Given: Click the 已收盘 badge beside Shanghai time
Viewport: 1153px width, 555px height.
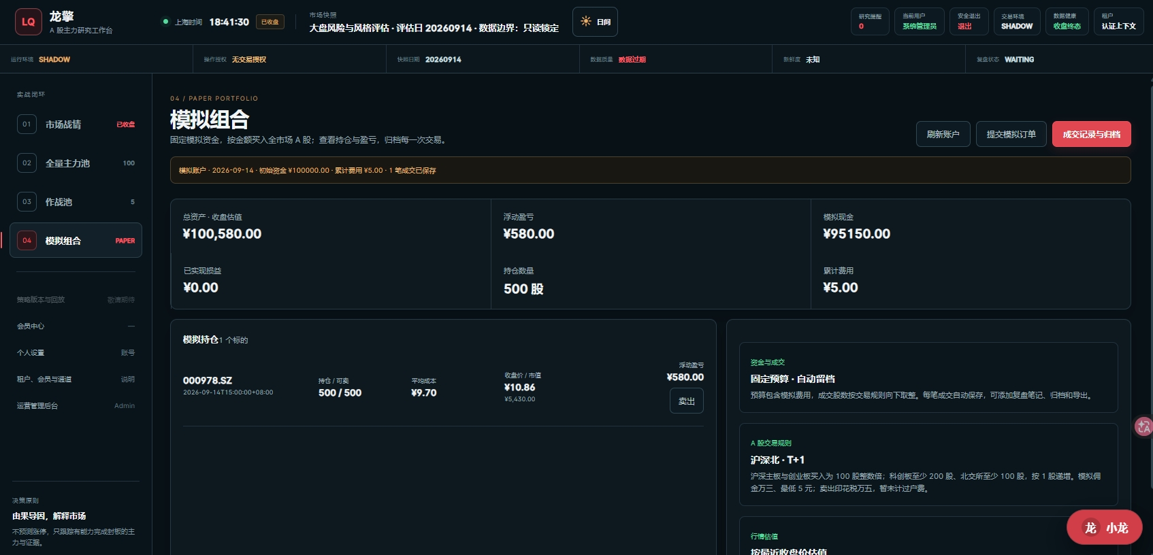Looking at the screenshot, I should (x=270, y=22).
